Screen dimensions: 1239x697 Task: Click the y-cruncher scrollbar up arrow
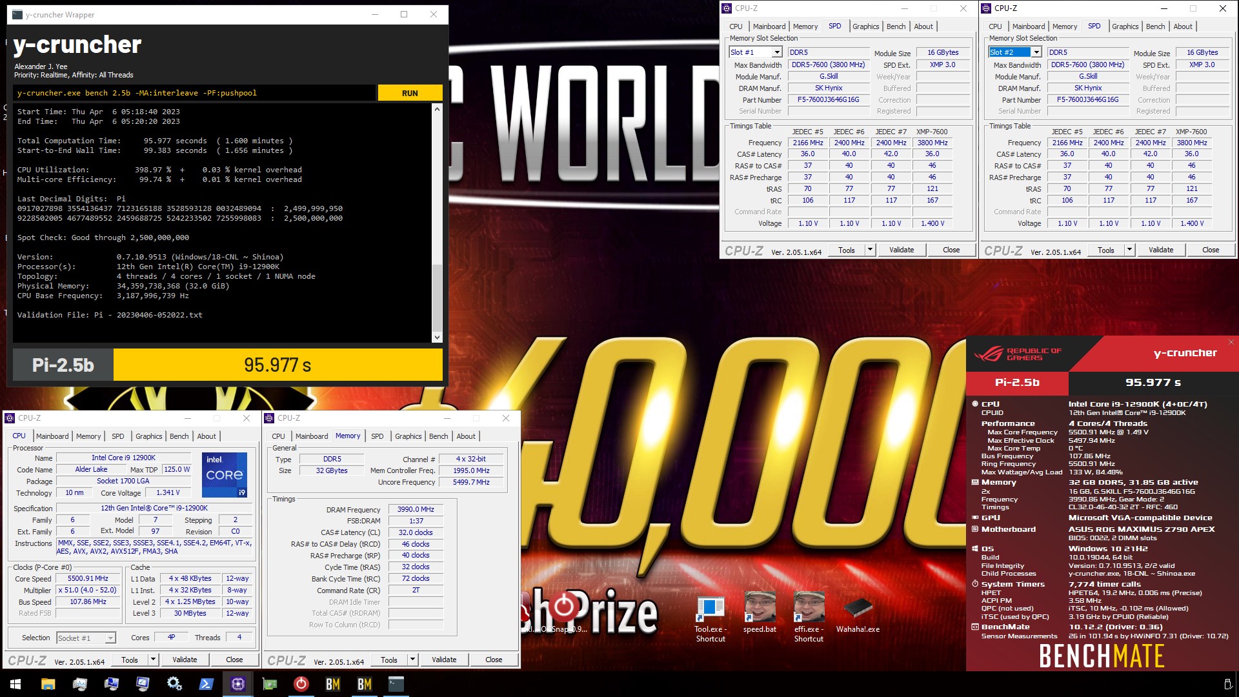(x=437, y=108)
